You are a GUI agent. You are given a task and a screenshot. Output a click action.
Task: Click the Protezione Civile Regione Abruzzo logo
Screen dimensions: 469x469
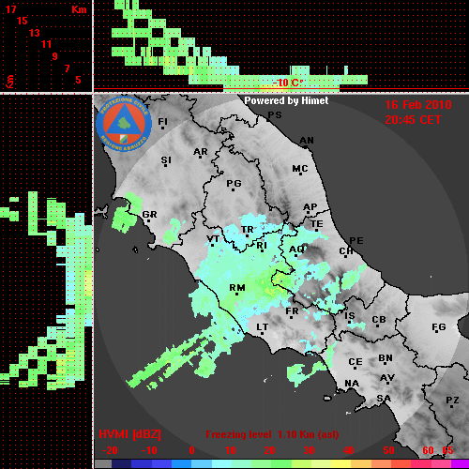pyautogui.click(x=124, y=125)
